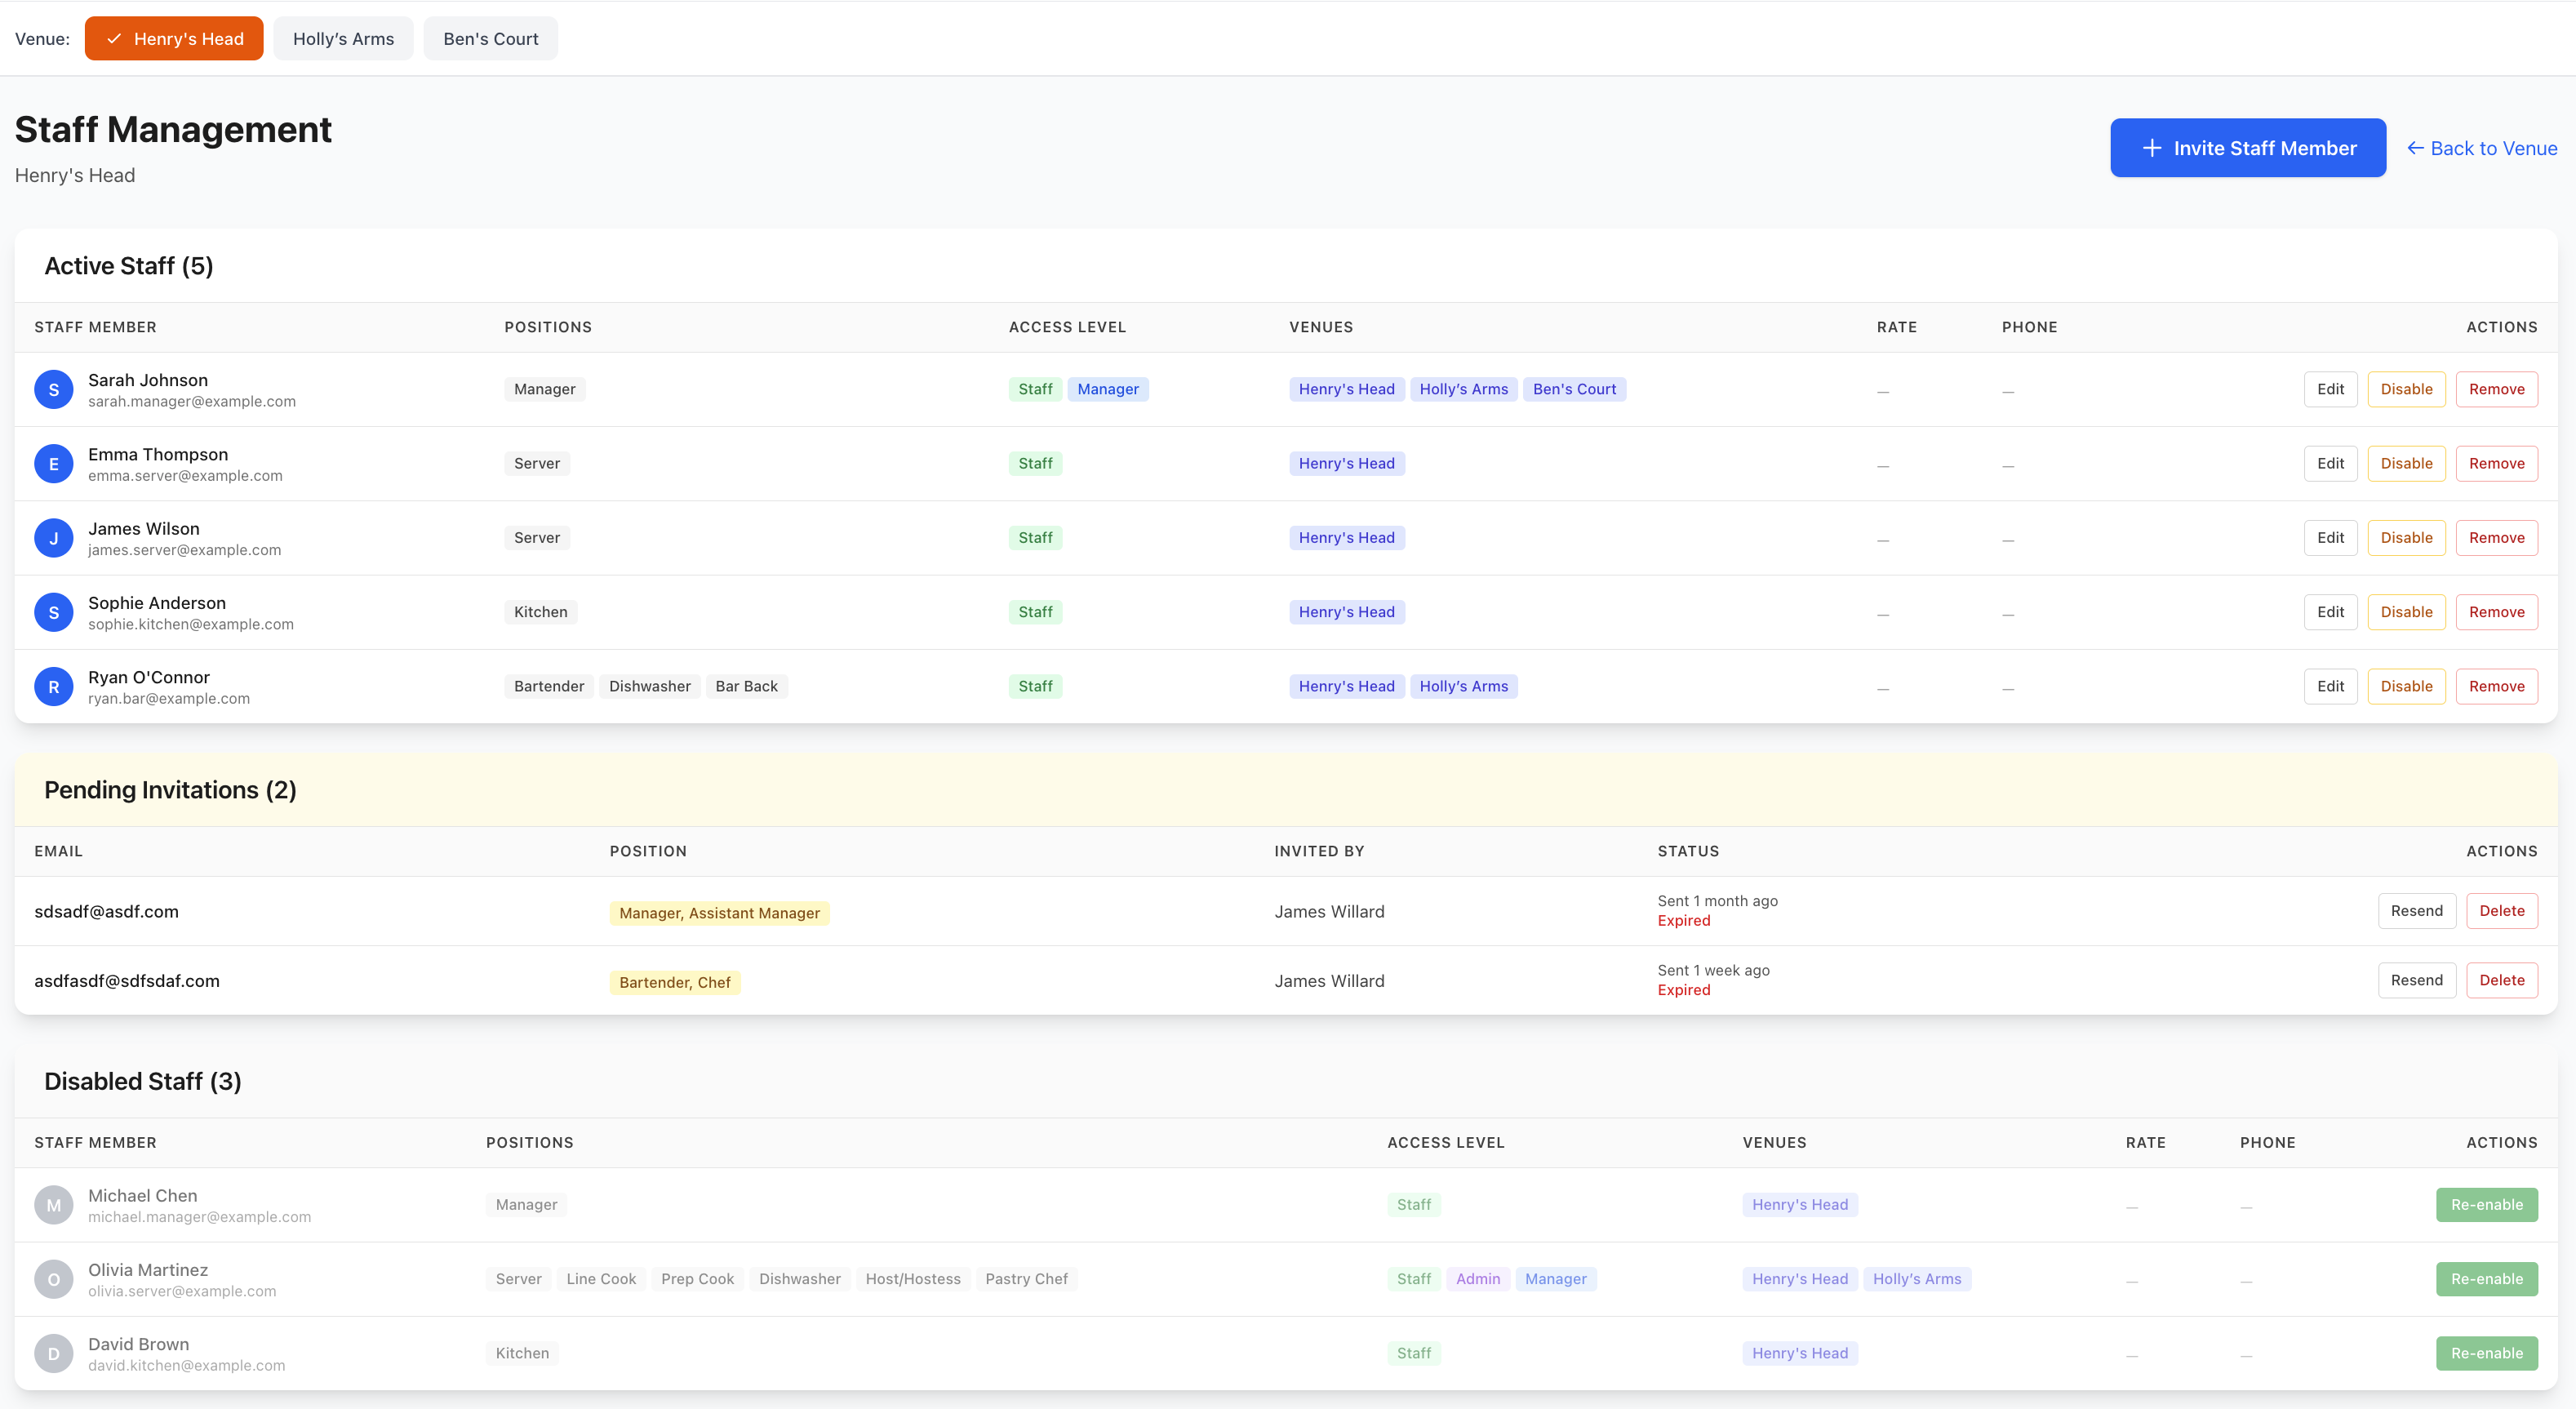Delete the asdfasdf@sdfsdaf.com invitation
This screenshot has height=1409, width=2576.
coord(2501,981)
